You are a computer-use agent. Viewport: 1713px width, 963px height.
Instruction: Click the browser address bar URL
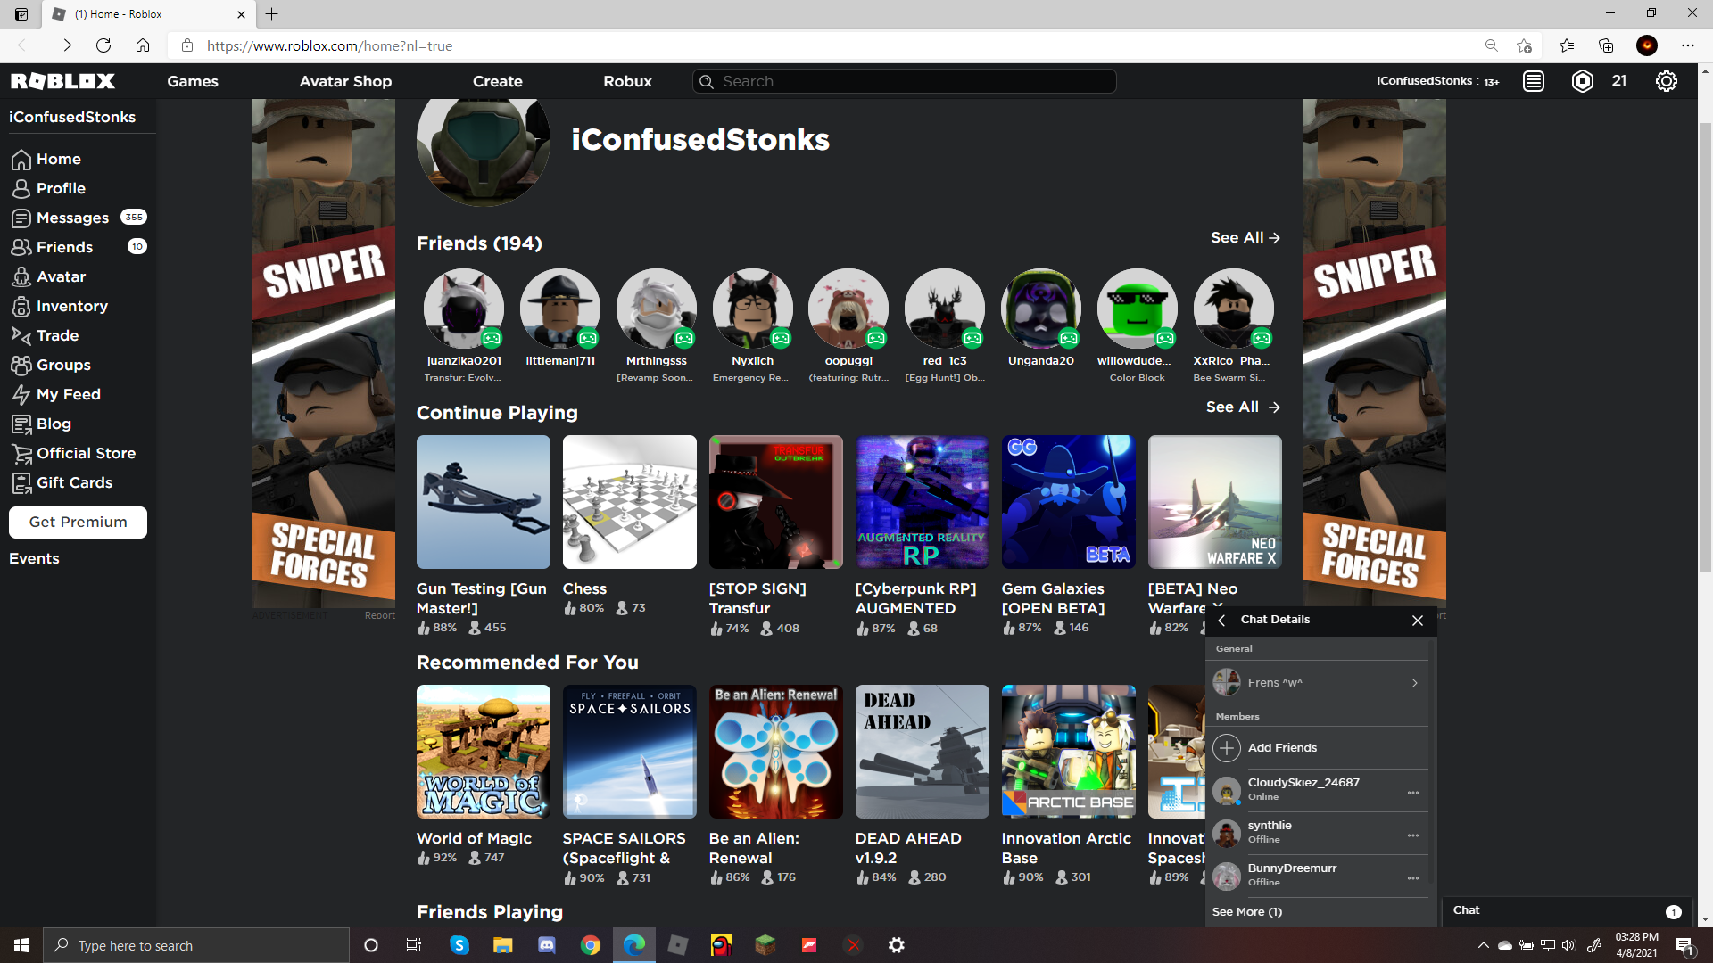[x=329, y=45]
